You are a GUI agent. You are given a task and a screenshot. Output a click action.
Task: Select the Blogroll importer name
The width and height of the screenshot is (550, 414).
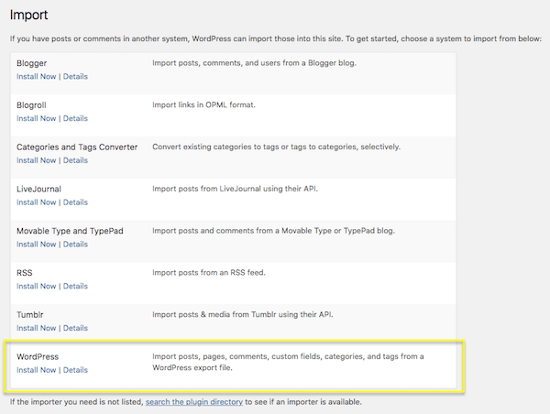click(x=31, y=105)
